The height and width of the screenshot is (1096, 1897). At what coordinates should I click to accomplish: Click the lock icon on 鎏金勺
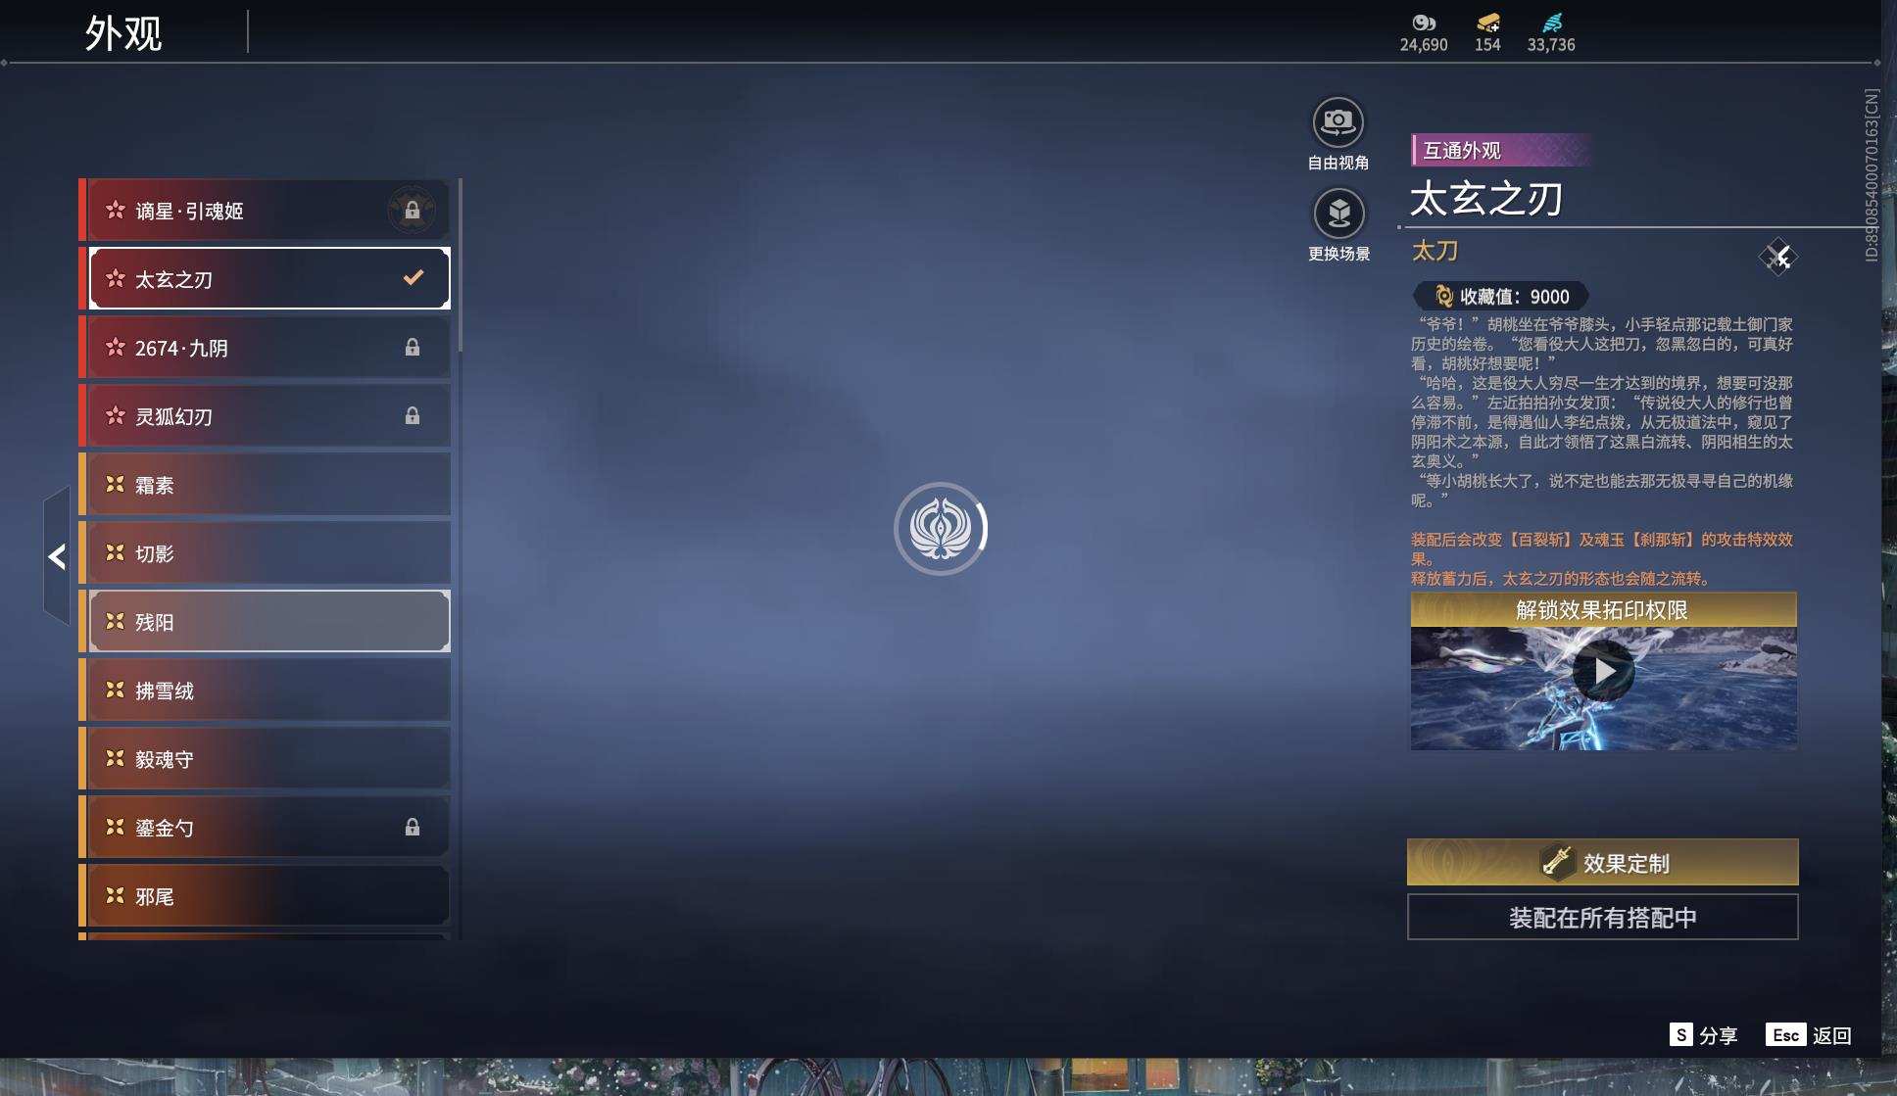coord(413,828)
